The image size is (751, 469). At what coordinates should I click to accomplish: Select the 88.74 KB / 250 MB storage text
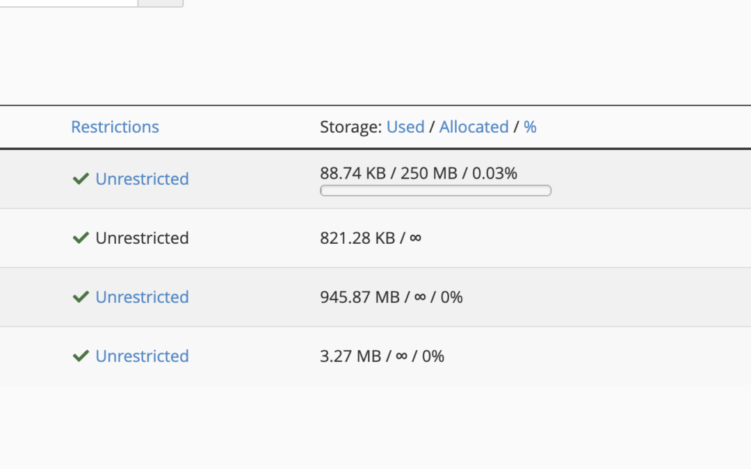[x=419, y=173]
